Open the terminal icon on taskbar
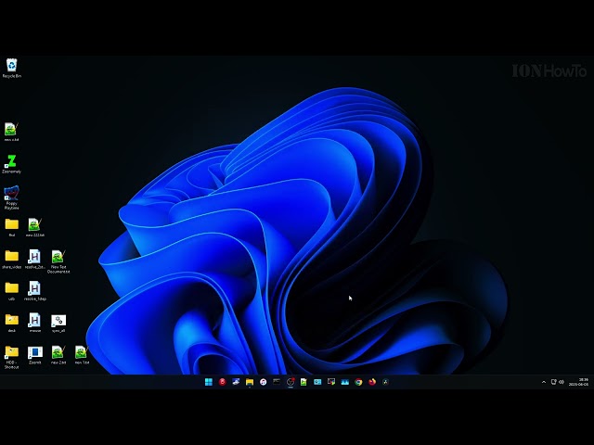Viewport: 594px width, 445px height. click(x=277, y=382)
